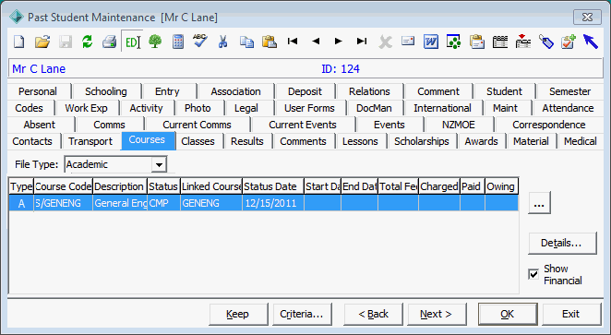
Task: Click the ellipsis button beside course grid
Action: (539, 202)
